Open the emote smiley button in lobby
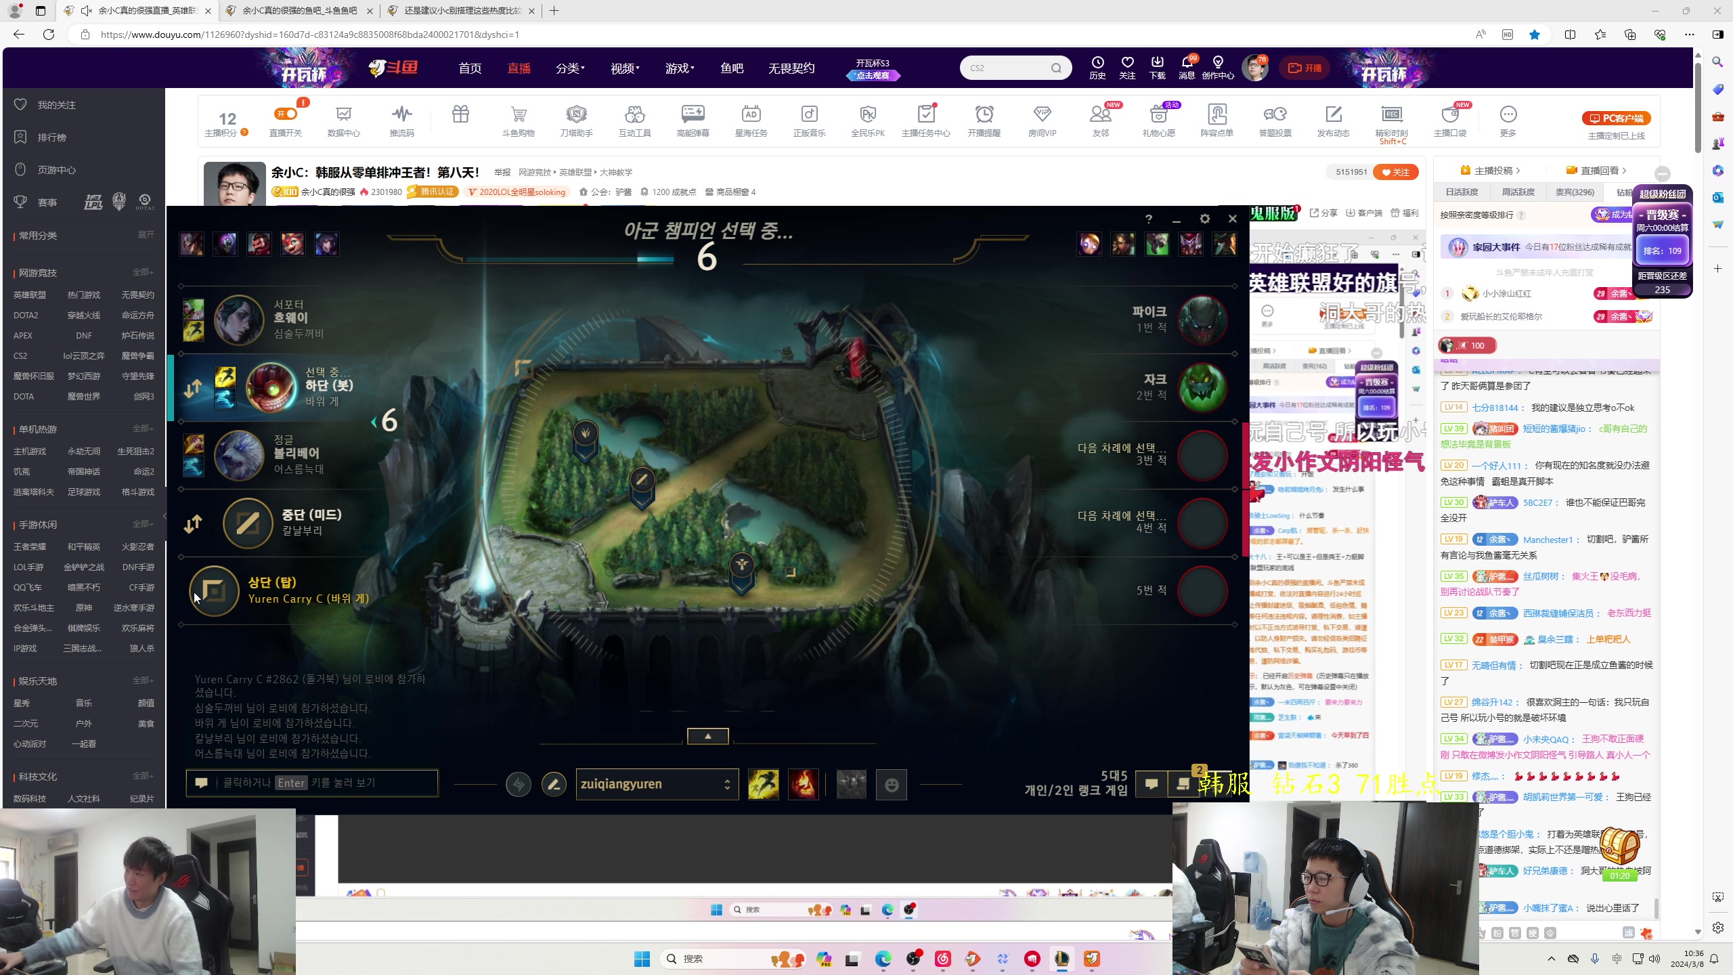This screenshot has height=975, width=1733. (x=891, y=784)
